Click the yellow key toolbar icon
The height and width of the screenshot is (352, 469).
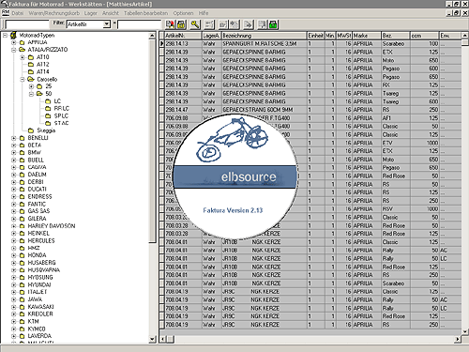coord(195,24)
